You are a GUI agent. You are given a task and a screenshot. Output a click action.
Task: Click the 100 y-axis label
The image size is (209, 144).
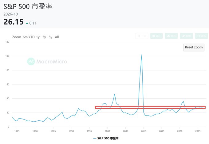(x=7, y=56)
